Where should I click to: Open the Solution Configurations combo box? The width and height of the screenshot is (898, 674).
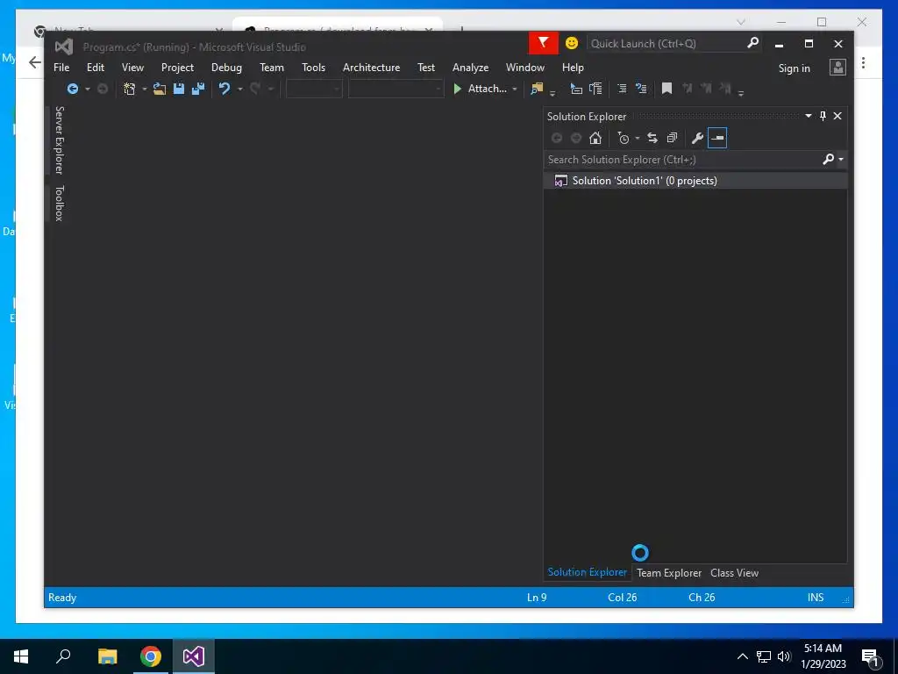[314, 89]
